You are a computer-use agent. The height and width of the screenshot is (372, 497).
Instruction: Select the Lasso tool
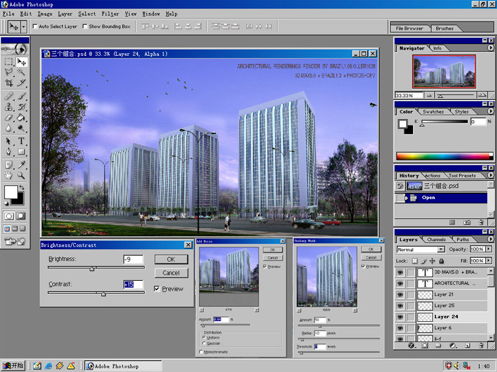pos(9,72)
